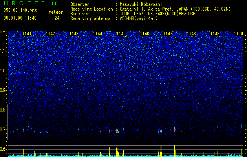Click the 1142 time marker
Viewport: 247px width, 157px height.
tap(50, 34)
